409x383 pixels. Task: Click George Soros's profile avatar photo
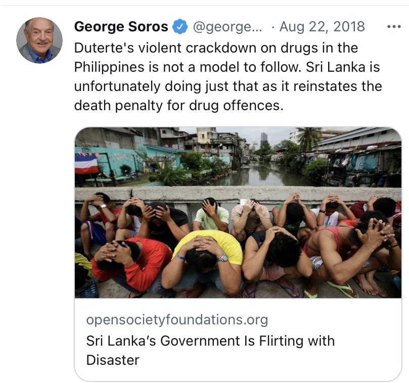[x=39, y=40]
